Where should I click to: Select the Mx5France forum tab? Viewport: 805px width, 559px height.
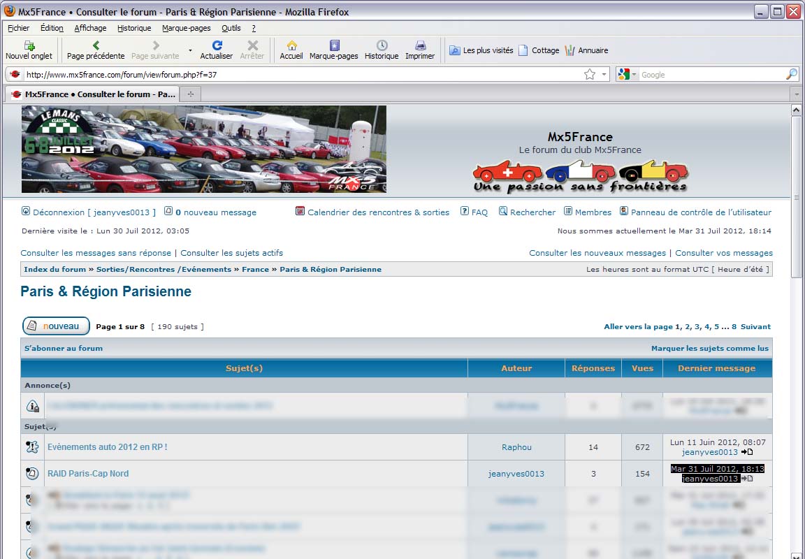92,94
